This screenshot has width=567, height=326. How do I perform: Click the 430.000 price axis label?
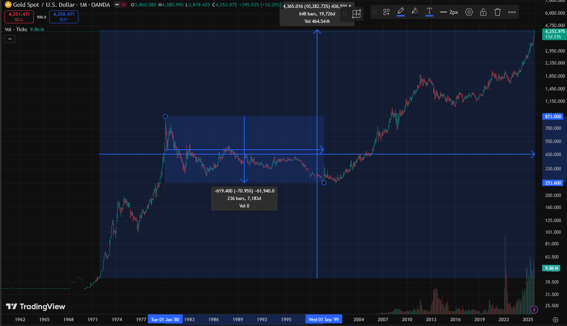pyautogui.click(x=552, y=154)
